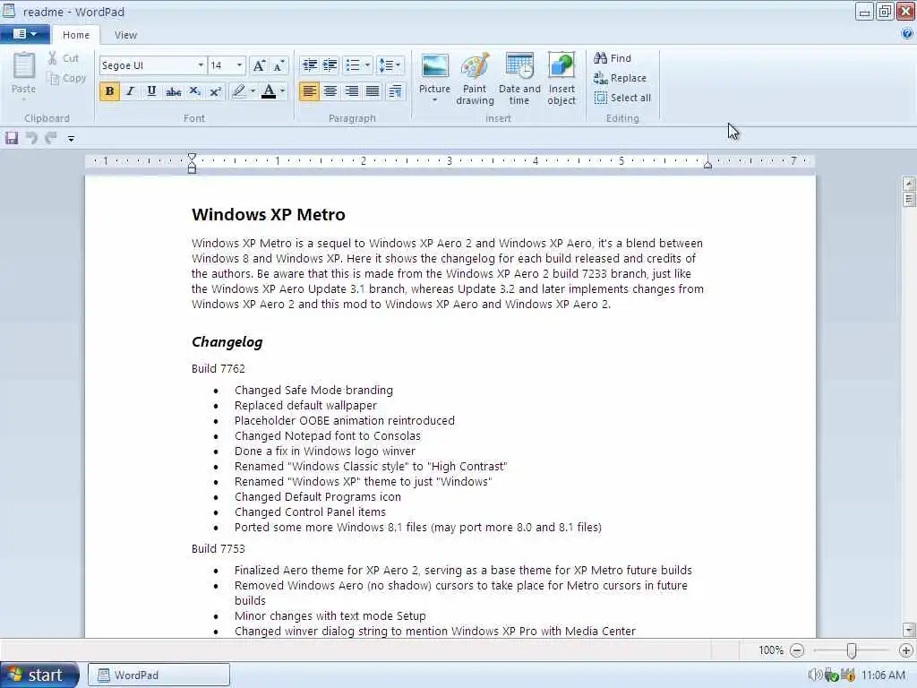Open the bullet list style dropdown arrow

367,64
